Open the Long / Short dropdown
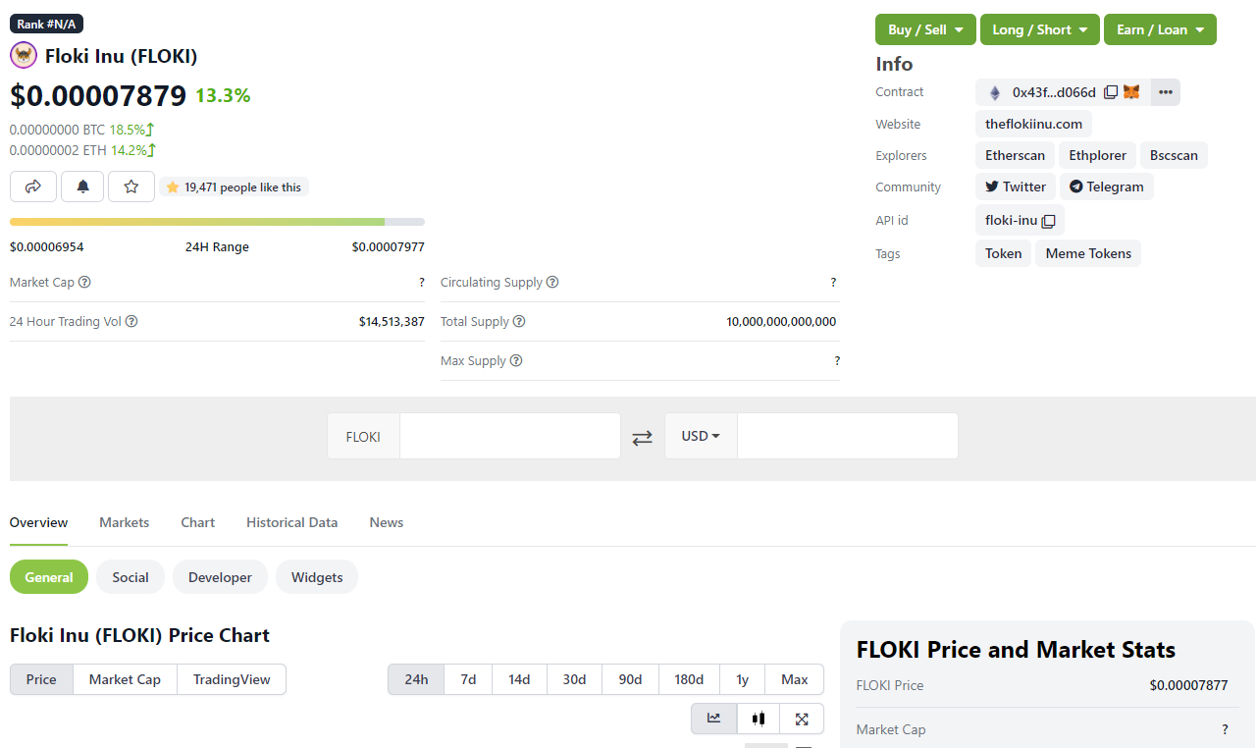The image size is (1257, 748). (1040, 29)
